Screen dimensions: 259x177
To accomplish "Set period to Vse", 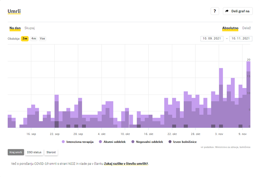I will tap(42, 39).
